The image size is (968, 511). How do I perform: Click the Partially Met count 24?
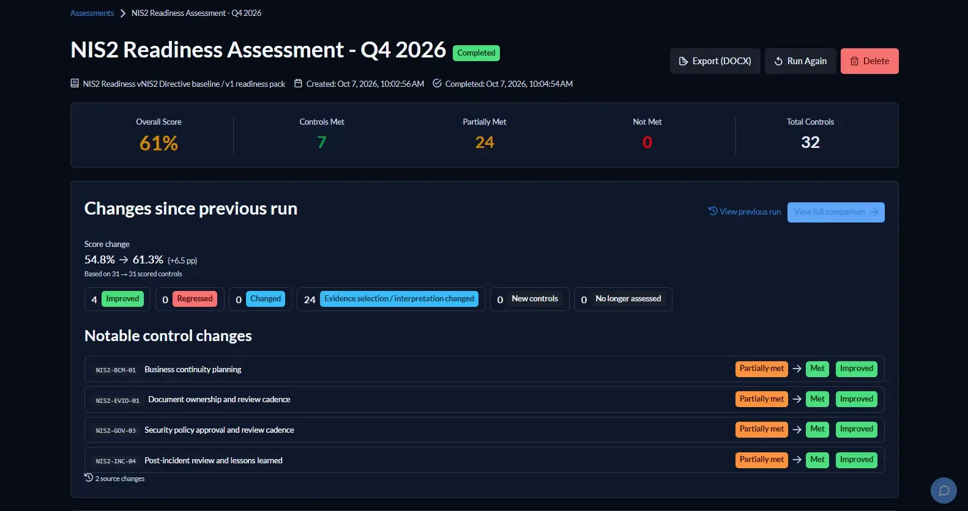[x=485, y=142]
